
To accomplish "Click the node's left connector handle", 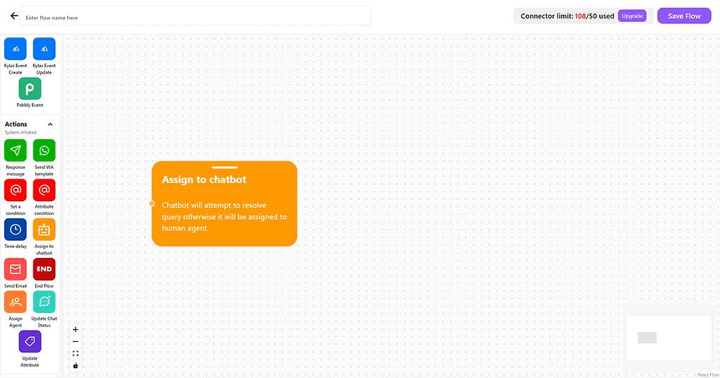I will point(152,203).
